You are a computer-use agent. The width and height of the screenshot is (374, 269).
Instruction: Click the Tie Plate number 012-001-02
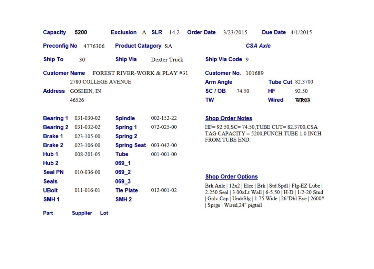point(164,190)
